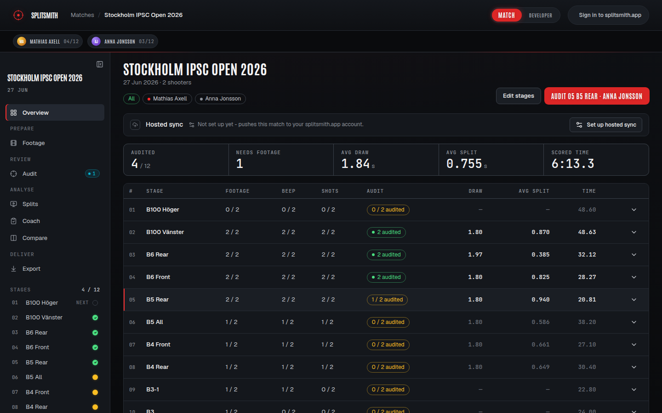
Task: Expand the B100 Vänster stage row chevron
Action: tap(634, 232)
